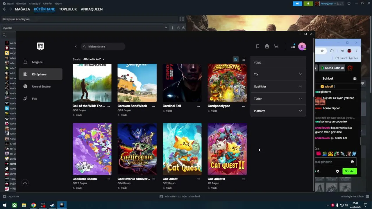Screen dimensions: 372x209
Task: Open chat settings gear icon
Action: point(337,171)
